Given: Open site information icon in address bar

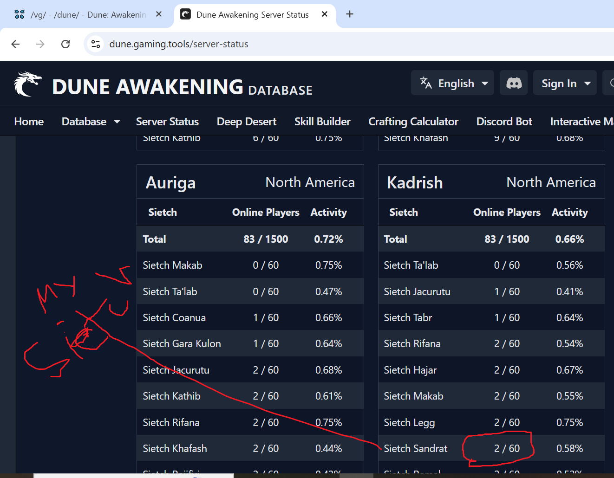Looking at the screenshot, I should point(96,44).
